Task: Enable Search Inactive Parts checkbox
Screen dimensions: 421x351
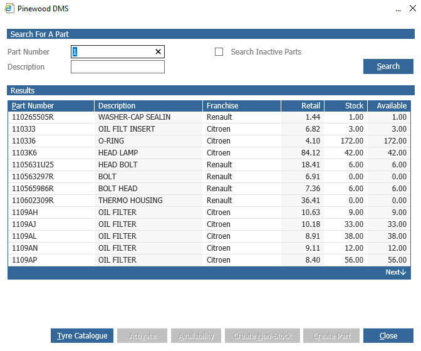Action: (219, 52)
